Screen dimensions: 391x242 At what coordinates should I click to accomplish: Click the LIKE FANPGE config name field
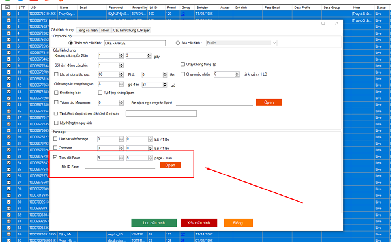[135, 43]
